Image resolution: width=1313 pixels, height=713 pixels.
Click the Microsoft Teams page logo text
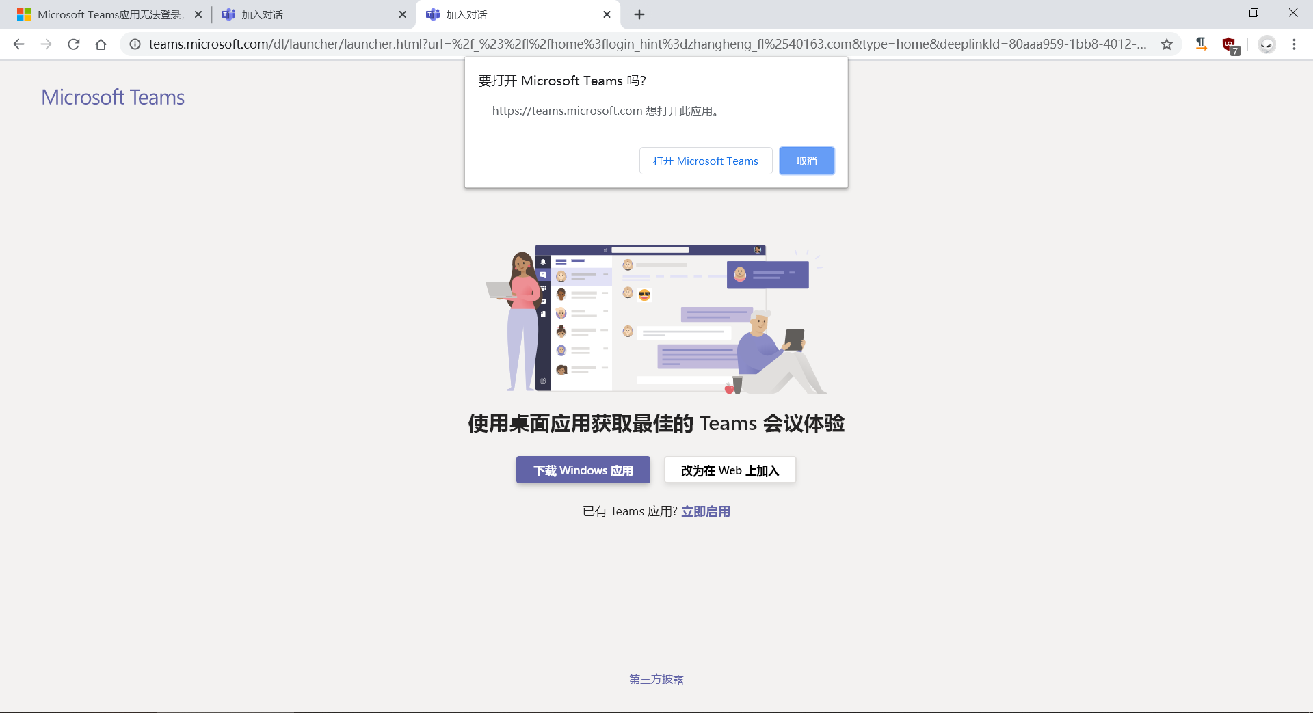(113, 97)
